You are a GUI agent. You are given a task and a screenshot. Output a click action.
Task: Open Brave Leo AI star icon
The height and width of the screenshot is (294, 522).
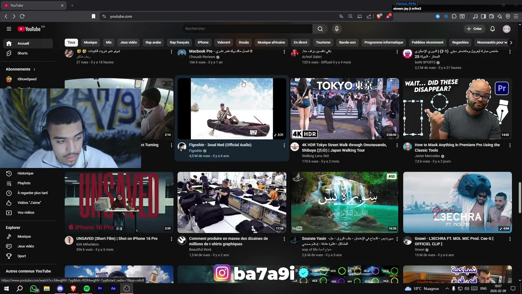pos(500,16)
